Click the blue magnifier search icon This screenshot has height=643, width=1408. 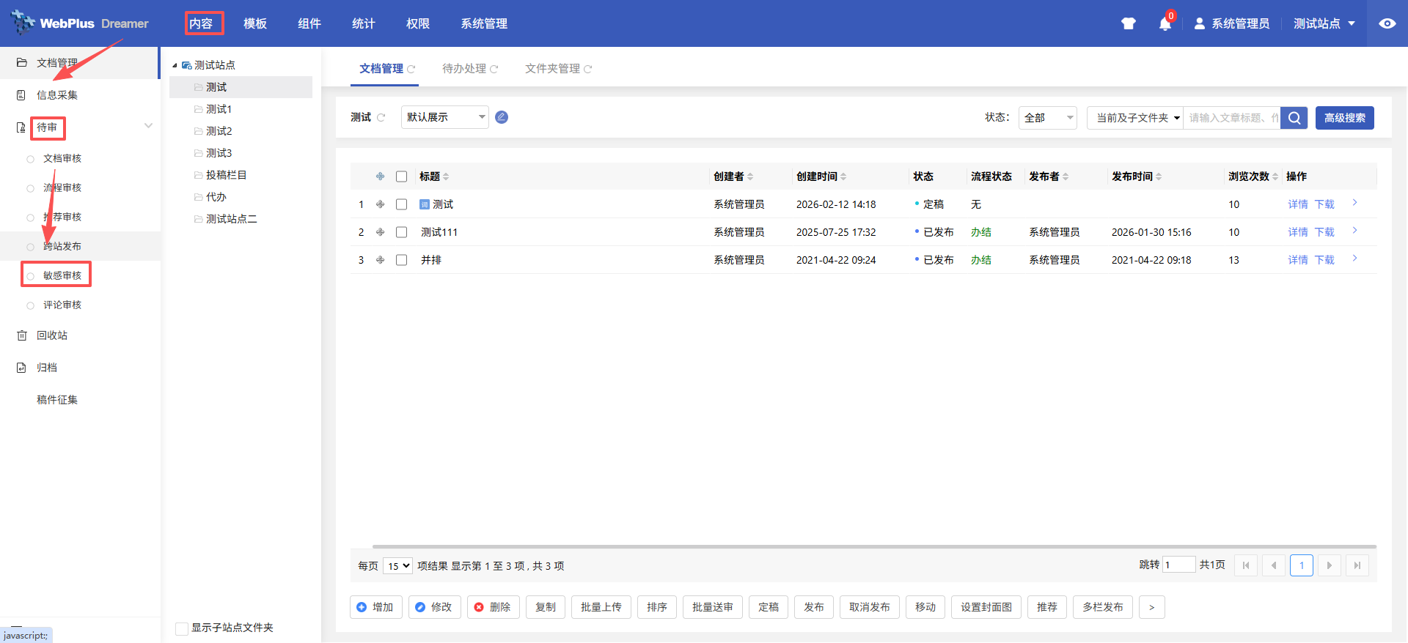click(1294, 118)
